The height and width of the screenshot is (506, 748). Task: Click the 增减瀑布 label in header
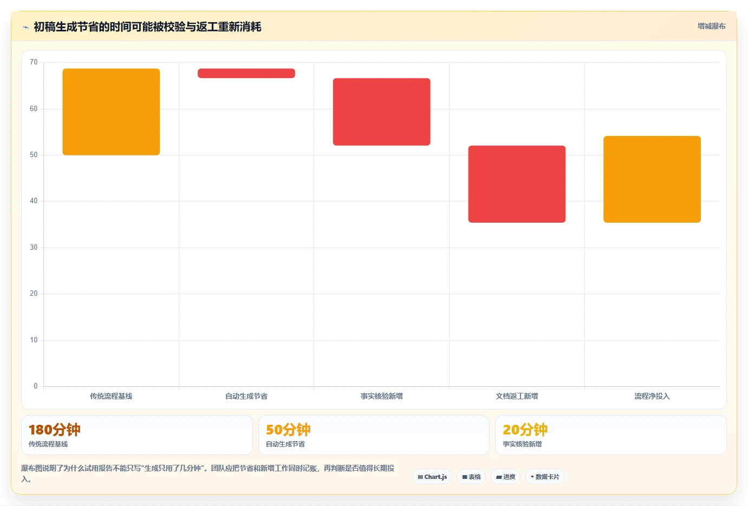pyautogui.click(x=711, y=26)
